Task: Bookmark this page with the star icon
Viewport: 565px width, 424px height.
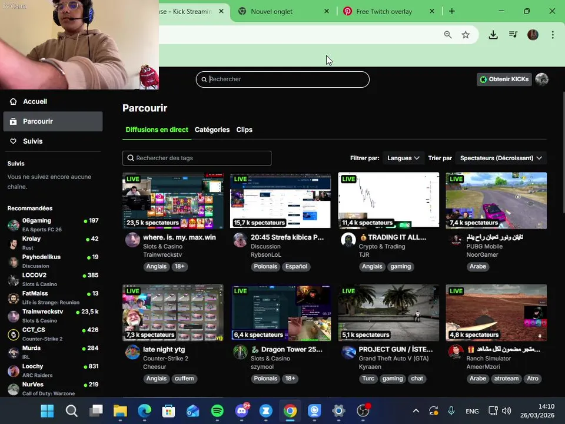Action: click(x=466, y=35)
